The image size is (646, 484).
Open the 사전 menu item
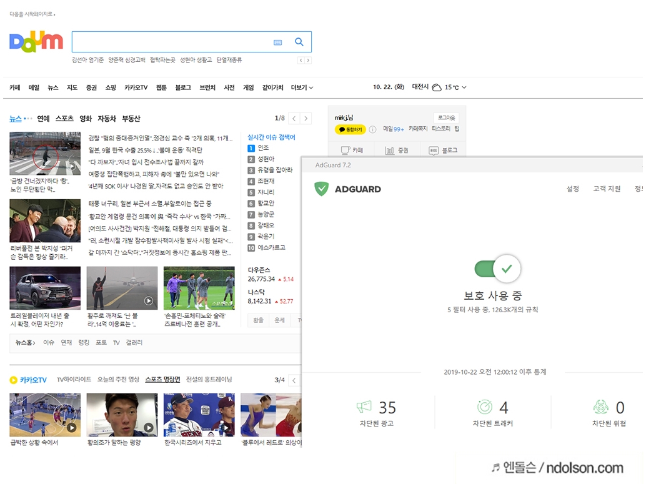[229, 87]
